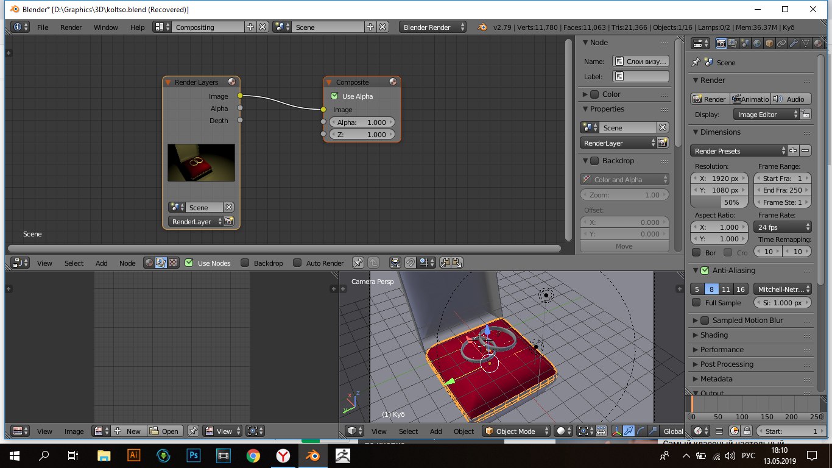
Task: Open the Render Layers properties tab
Action: (733, 43)
